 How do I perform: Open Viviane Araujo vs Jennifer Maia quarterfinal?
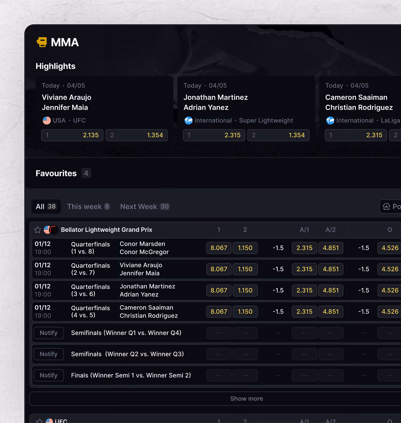tap(141, 269)
